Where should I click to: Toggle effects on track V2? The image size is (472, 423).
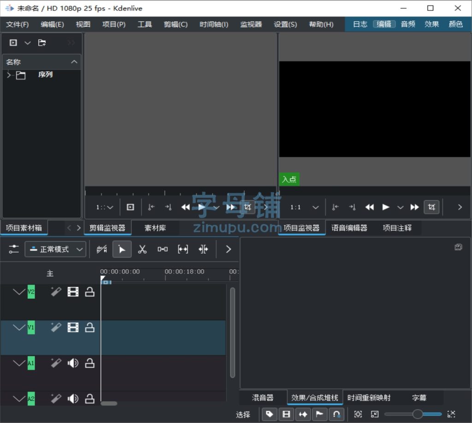point(56,292)
